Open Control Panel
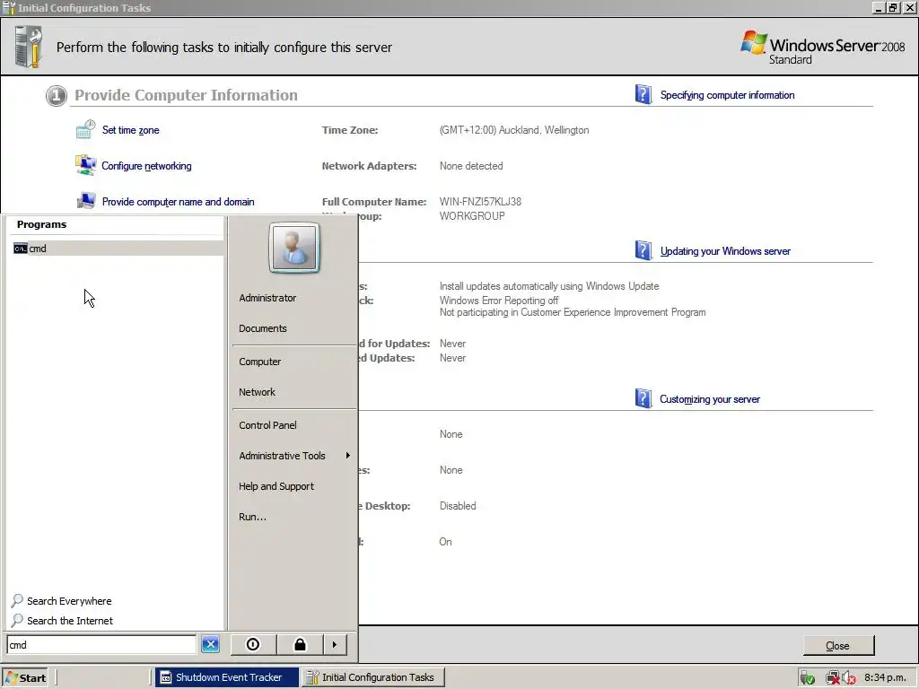Image resolution: width=919 pixels, height=689 pixels. point(267,425)
